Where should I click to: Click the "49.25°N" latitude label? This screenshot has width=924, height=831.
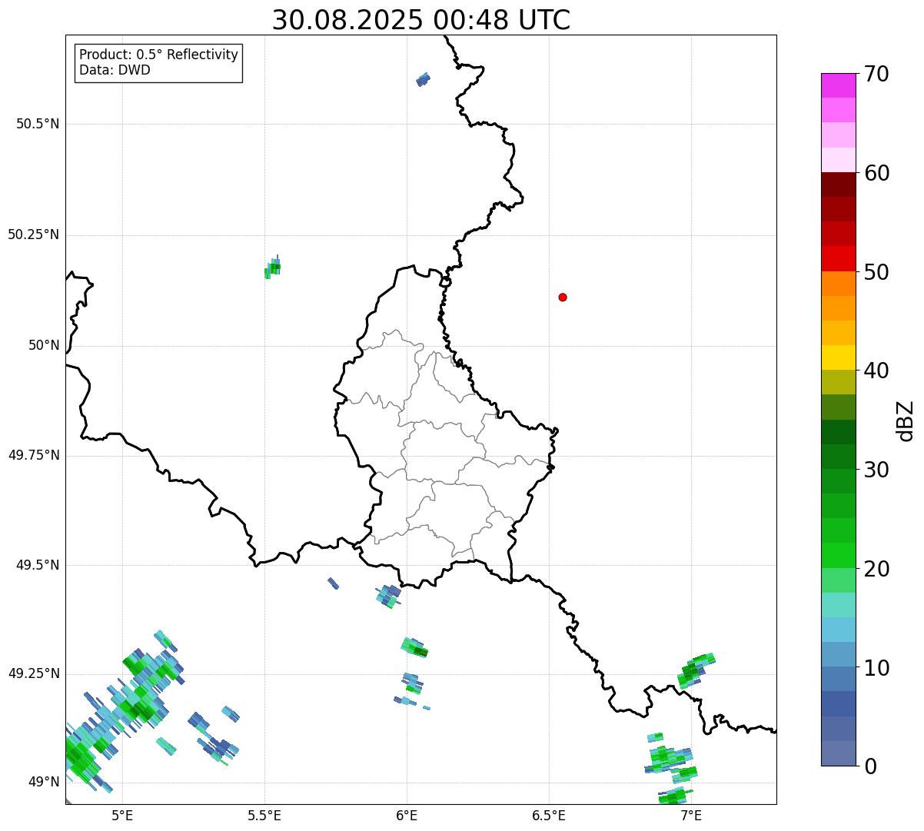tap(34, 673)
